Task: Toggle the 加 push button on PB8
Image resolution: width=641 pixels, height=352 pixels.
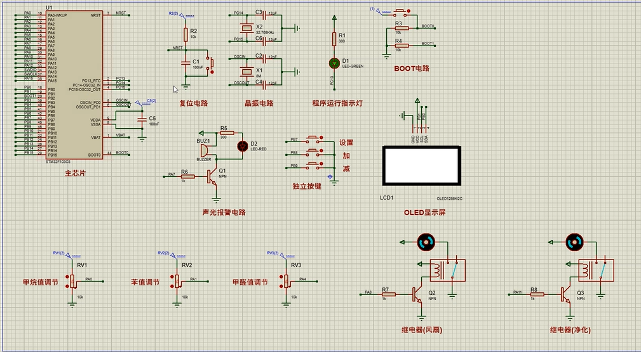Action: click(314, 152)
